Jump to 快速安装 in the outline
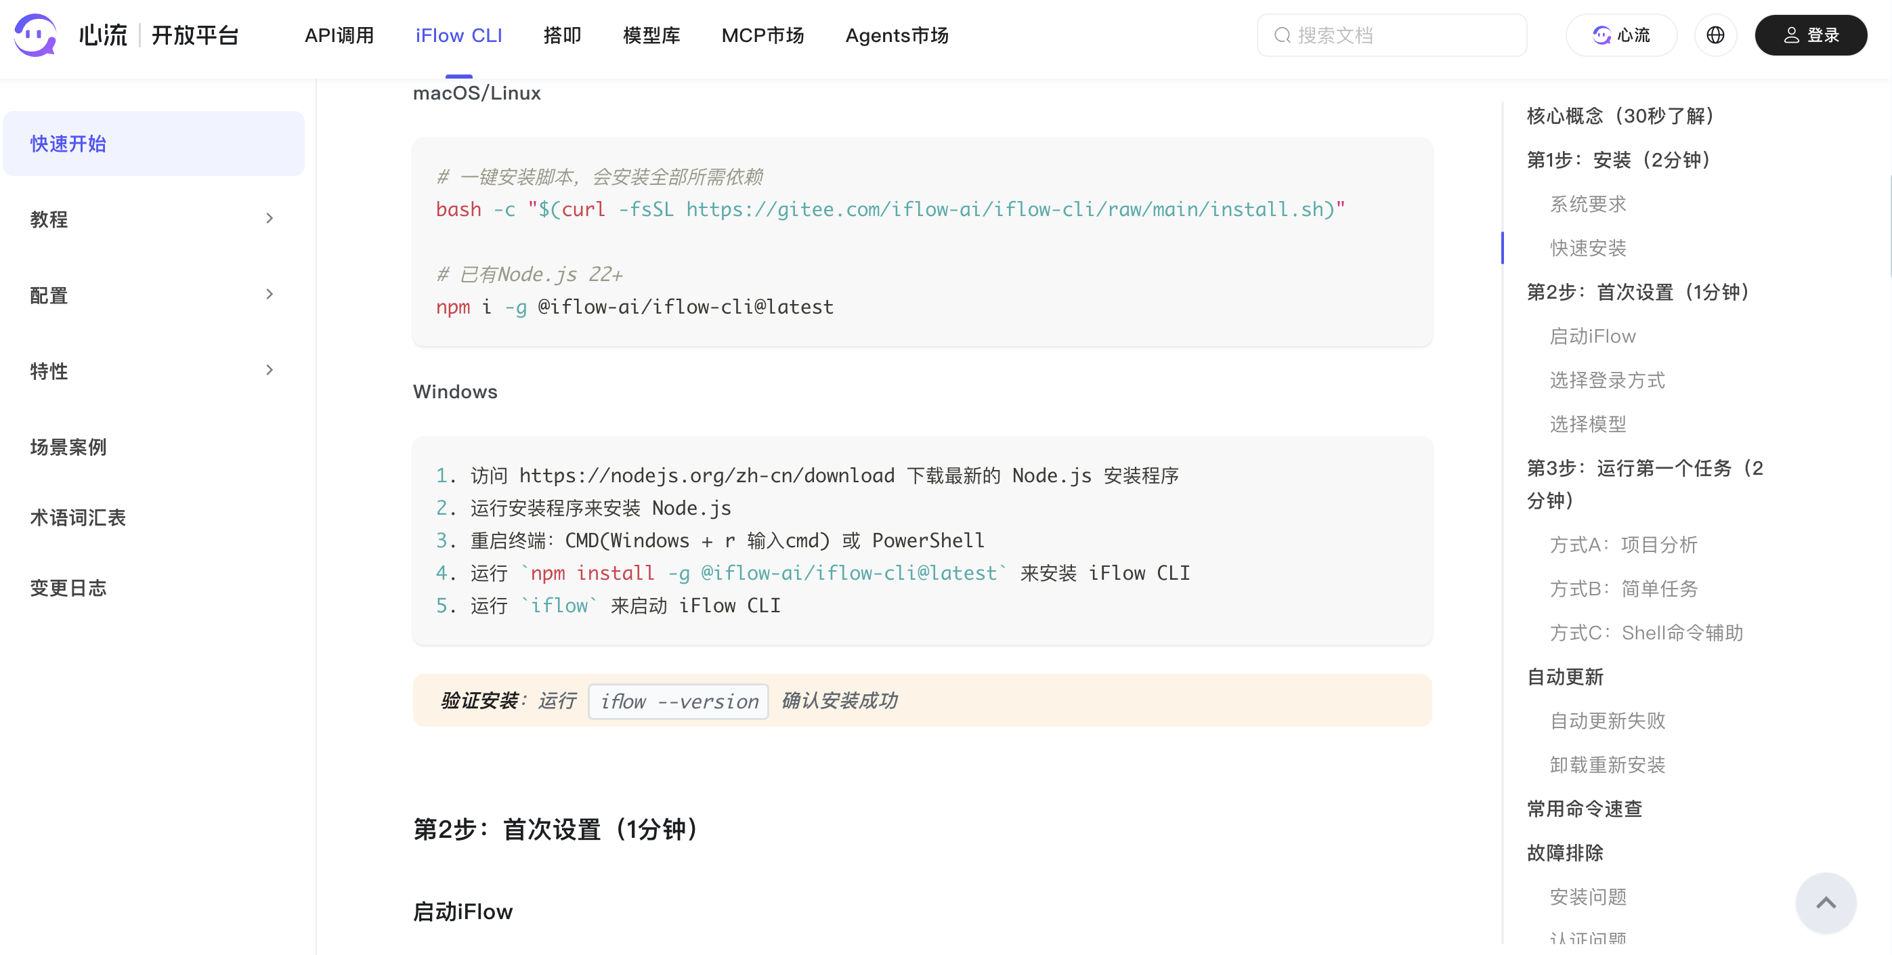This screenshot has height=955, width=1892. (x=1588, y=249)
